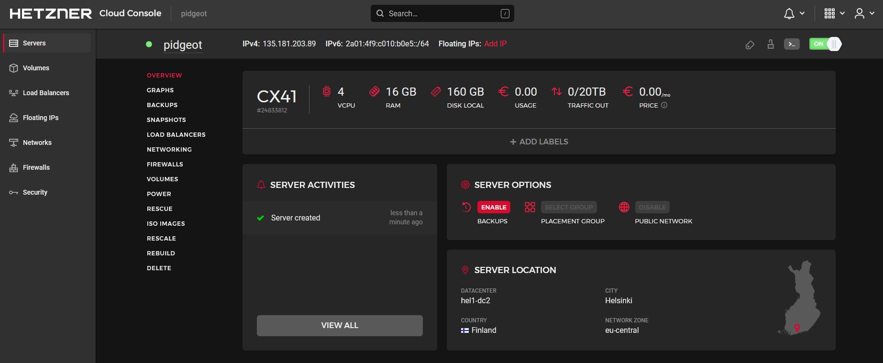Click the hel1-dc2 datacenter value

[475, 301]
